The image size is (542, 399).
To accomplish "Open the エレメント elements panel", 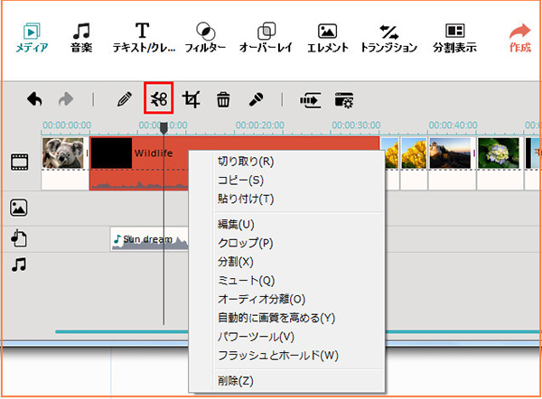I will (x=327, y=38).
